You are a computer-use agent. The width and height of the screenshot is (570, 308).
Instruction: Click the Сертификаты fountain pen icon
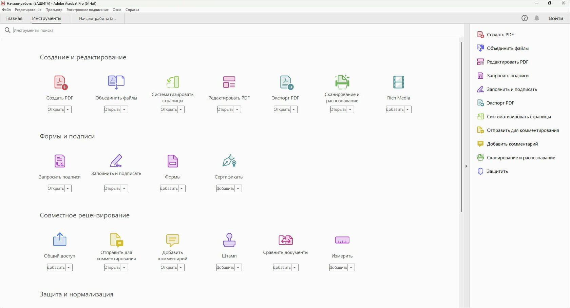(x=229, y=161)
